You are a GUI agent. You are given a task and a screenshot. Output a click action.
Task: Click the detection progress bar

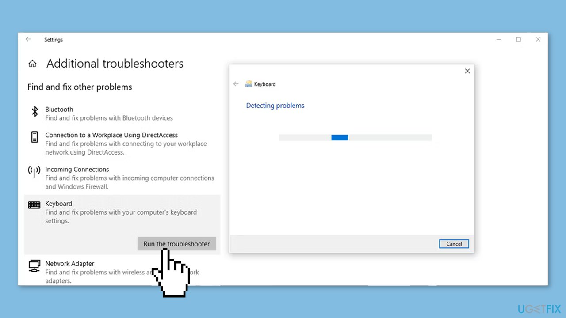tap(355, 137)
